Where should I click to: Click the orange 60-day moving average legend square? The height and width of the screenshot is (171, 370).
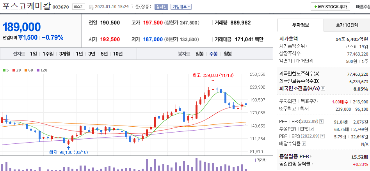tap(26, 70)
